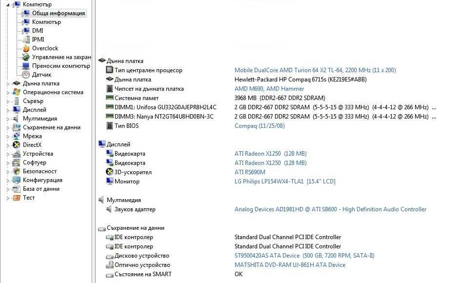Open the ST9500420AS ATA Device link
The height and width of the screenshot is (283, 457).
pos(304,256)
